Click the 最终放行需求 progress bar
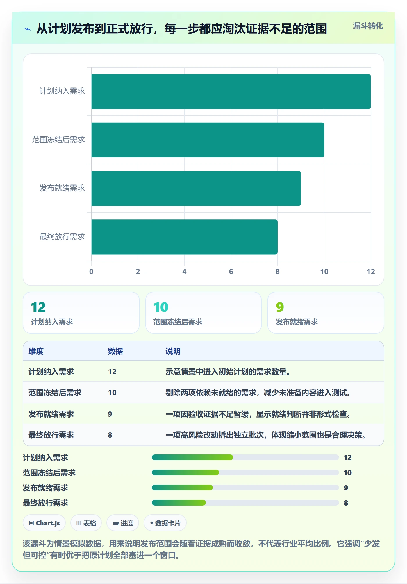Viewport: 407px width, 584px height. [245, 503]
